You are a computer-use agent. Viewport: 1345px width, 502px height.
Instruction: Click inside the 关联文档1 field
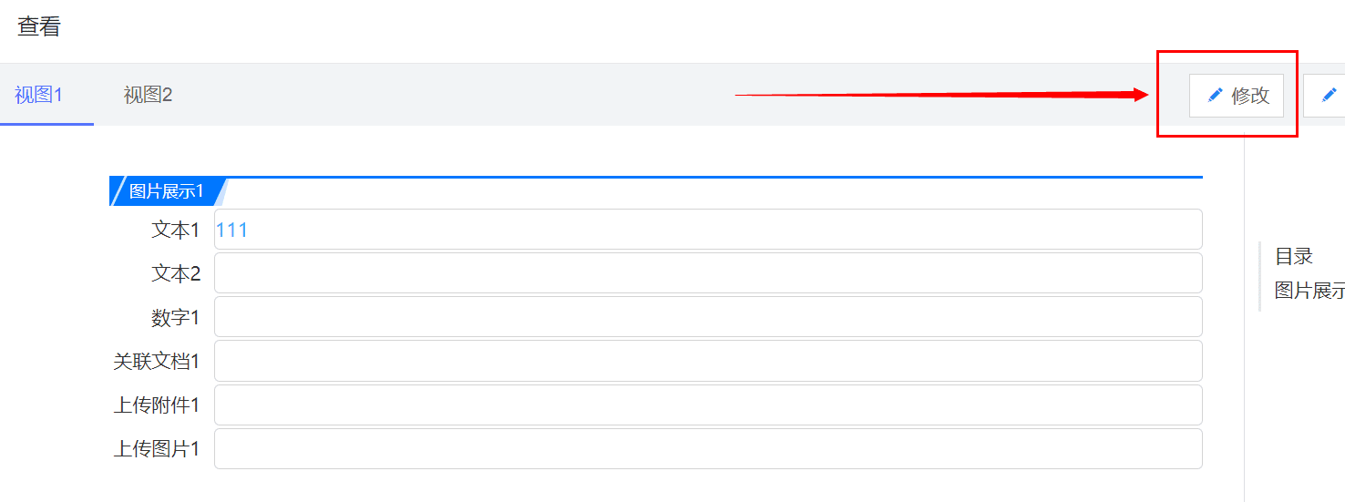pyautogui.click(x=708, y=361)
